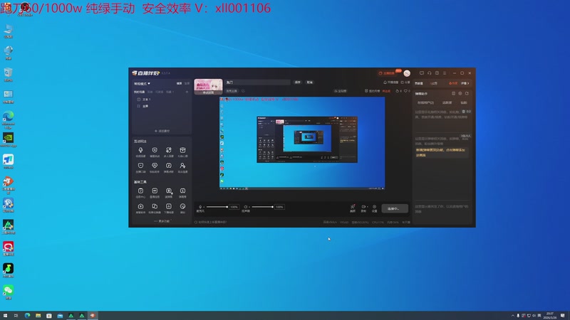The image size is (570, 320).
Task: Click the 主播任务 button in title bar
Action: [x=387, y=73]
